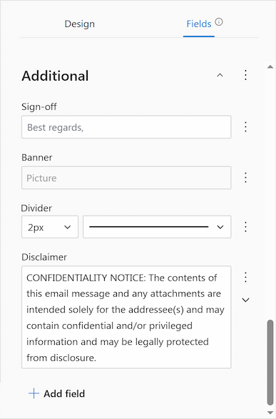This screenshot has height=419, width=276.
Task: Expand the chevron beside the Disclaimer text
Action: (245, 300)
